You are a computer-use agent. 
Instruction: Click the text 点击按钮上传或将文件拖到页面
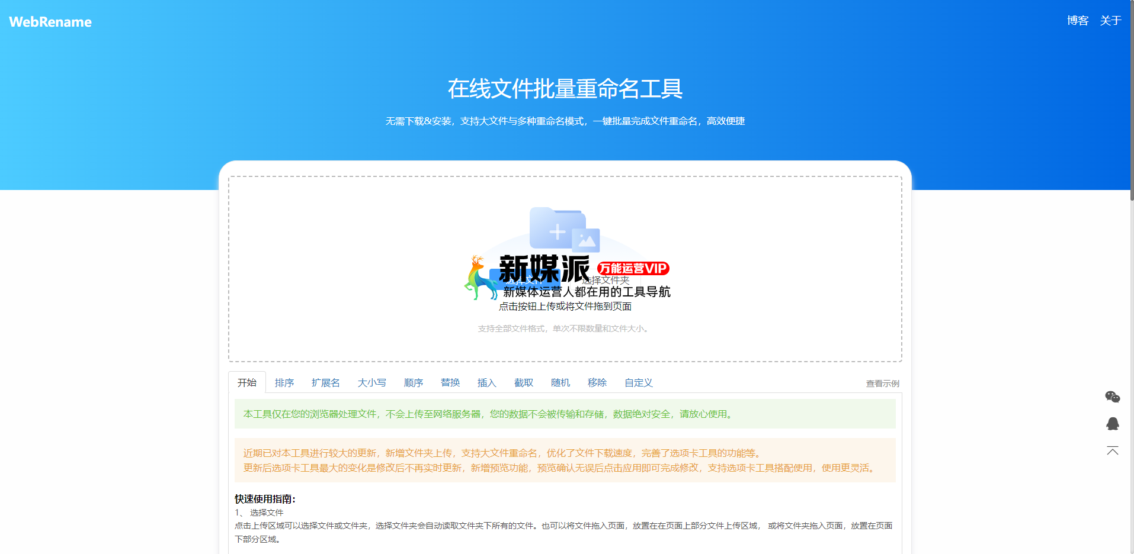click(x=565, y=307)
